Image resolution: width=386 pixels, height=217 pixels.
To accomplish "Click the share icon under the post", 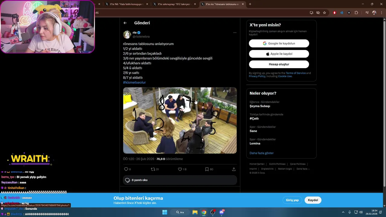I will coord(234,169).
